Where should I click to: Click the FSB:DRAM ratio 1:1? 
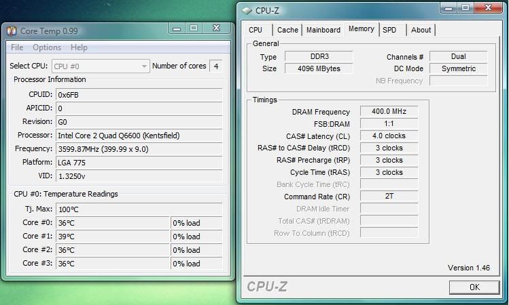[389, 123]
